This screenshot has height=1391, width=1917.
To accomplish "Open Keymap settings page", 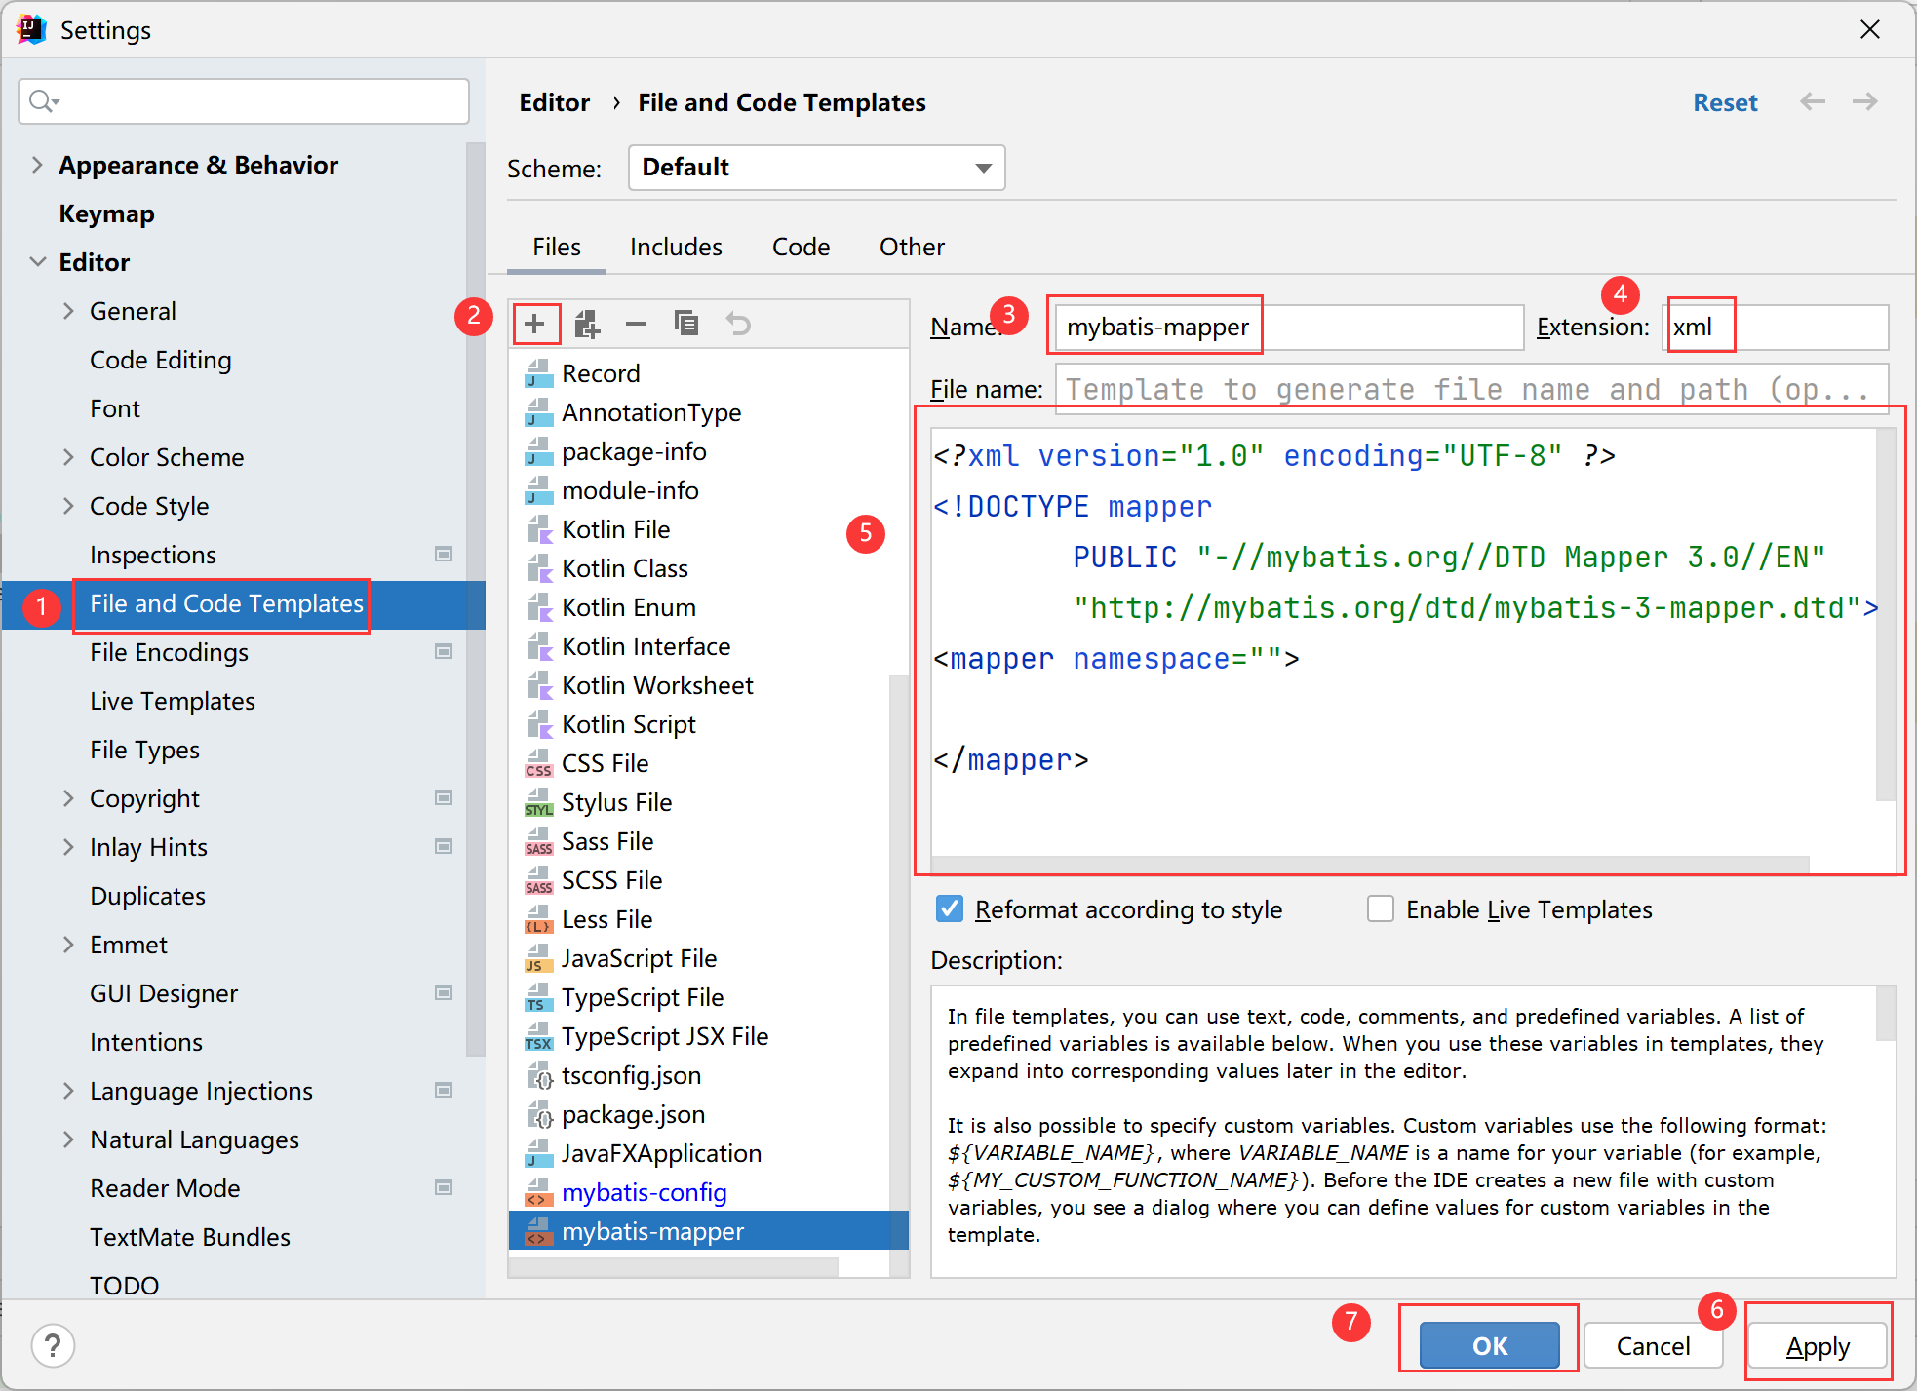I will 106,213.
